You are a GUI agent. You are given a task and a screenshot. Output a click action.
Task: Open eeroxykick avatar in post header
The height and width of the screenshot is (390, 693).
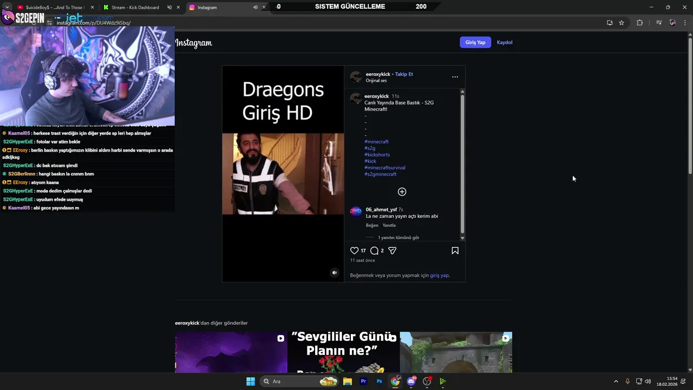point(356,77)
